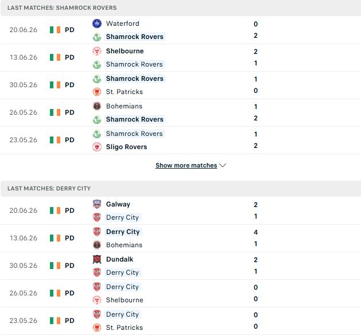Click Shamrock Rovers crest in 13.06.26 match
The height and width of the screenshot is (335, 361).
(97, 64)
